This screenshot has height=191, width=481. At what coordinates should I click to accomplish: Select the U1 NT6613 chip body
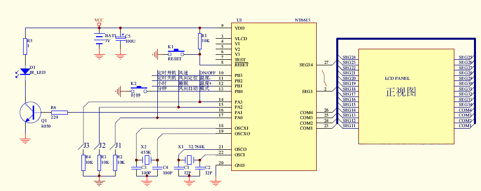pos(273,97)
